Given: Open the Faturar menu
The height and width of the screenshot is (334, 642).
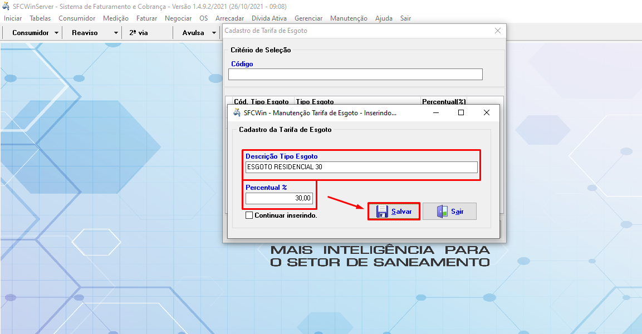Looking at the screenshot, I should 146,18.
